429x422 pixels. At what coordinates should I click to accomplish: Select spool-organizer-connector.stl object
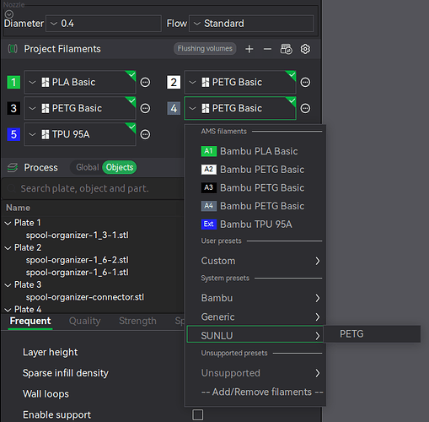[x=85, y=297]
